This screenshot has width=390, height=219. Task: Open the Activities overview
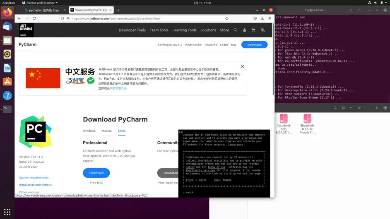pos(9,3)
